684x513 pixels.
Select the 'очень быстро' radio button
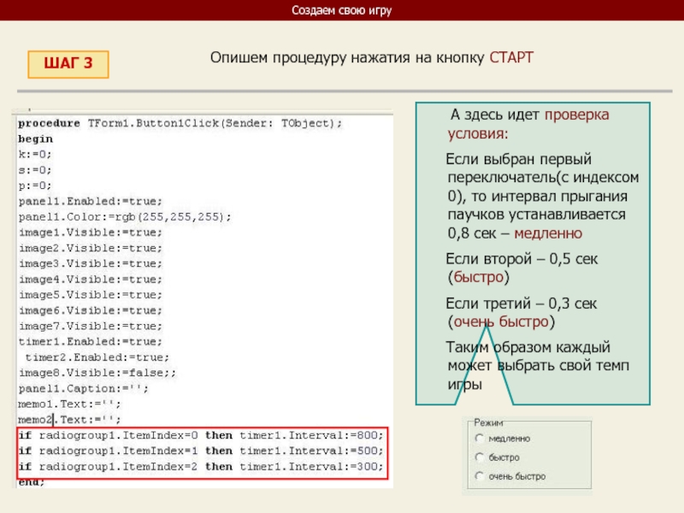(x=480, y=476)
